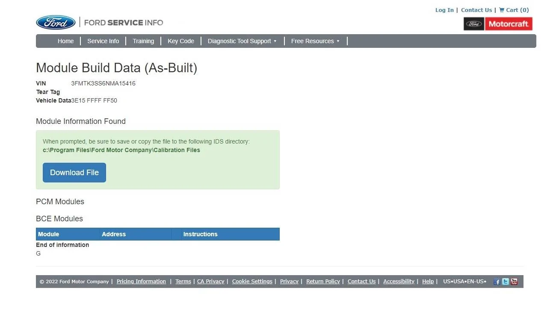Open the Twitter icon in footer
This screenshot has width=559, height=314.
[x=506, y=282]
